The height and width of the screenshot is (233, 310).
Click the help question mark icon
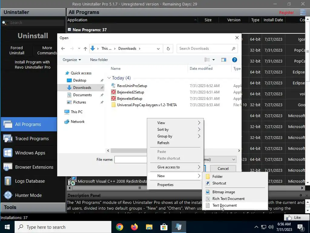(x=235, y=60)
